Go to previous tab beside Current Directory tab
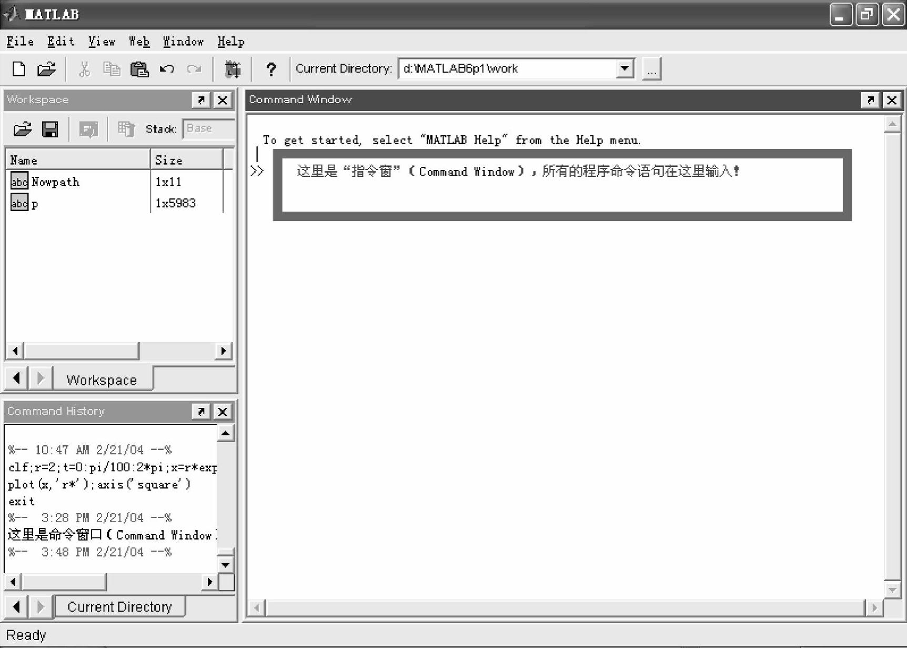Image resolution: width=907 pixels, height=648 pixels. coord(16,606)
